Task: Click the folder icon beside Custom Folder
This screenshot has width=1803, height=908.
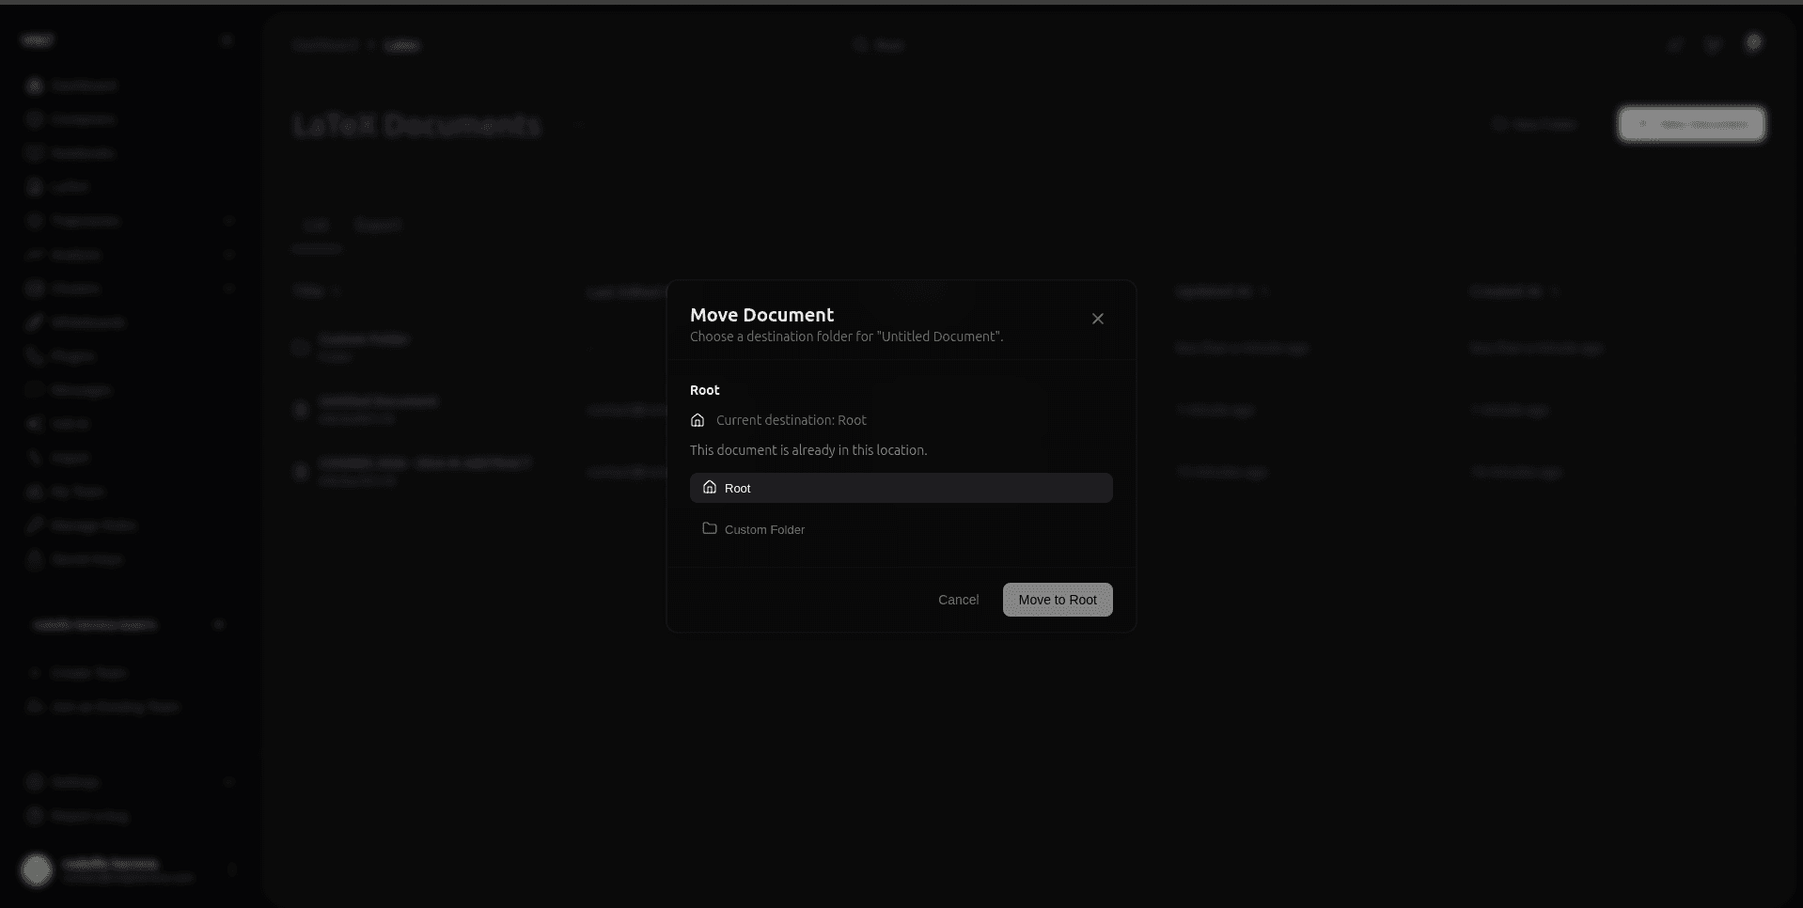Action: pyautogui.click(x=710, y=528)
